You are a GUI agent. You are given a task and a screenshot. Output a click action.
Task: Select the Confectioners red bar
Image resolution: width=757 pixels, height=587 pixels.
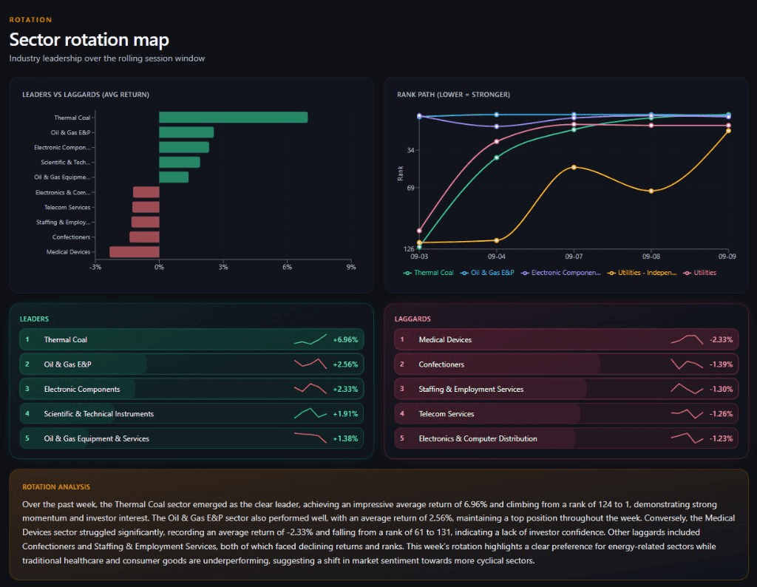click(144, 237)
